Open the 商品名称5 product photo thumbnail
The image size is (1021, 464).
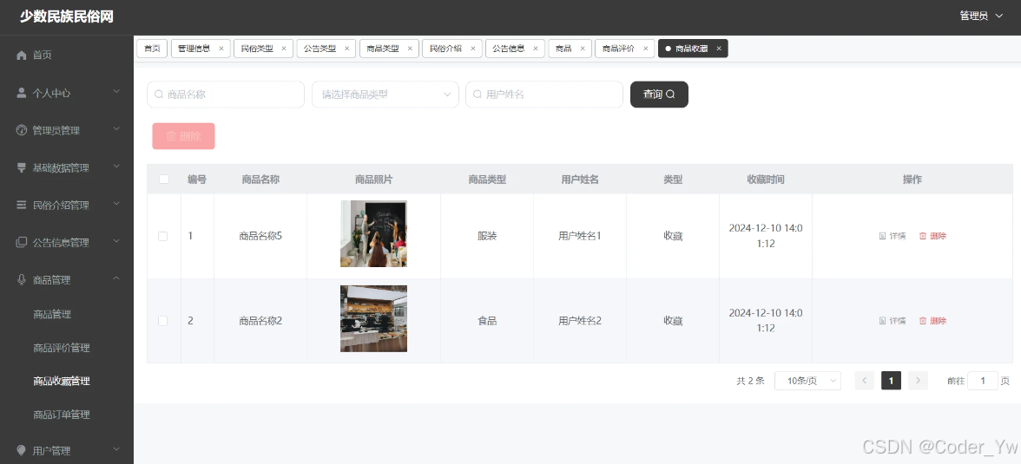pyautogui.click(x=373, y=233)
